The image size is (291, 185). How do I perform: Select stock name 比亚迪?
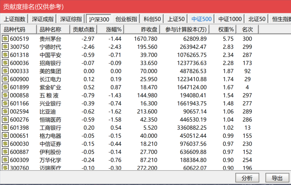(48, 111)
